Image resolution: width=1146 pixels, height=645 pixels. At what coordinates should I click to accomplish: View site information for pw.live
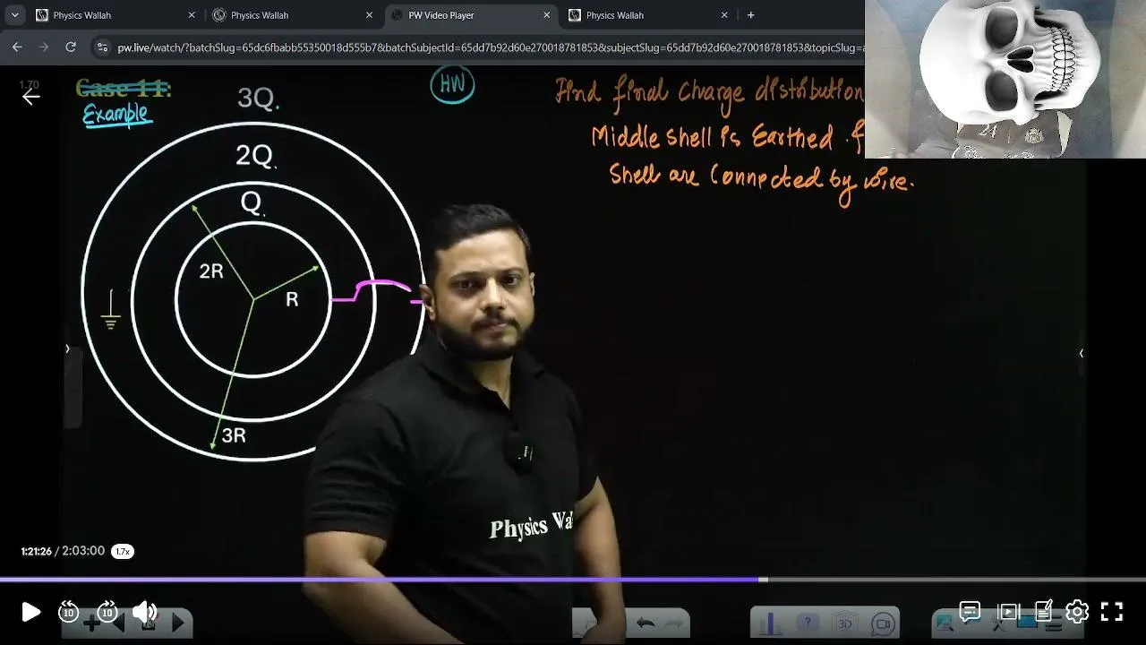tap(102, 47)
